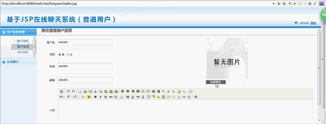Toggle bold formatting in the editor

point(95,97)
